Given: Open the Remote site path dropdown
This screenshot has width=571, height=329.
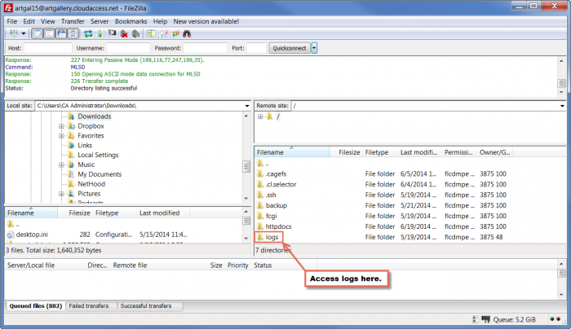Looking at the screenshot, I should click(562, 106).
